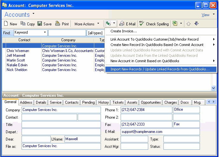Click the E-Mail address input field
This screenshot has width=219, height=157.
pos(160,132)
